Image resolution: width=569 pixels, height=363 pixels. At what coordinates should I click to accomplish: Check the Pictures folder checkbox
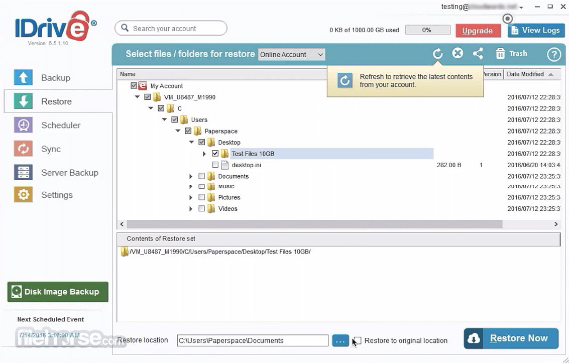click(202, 197)
